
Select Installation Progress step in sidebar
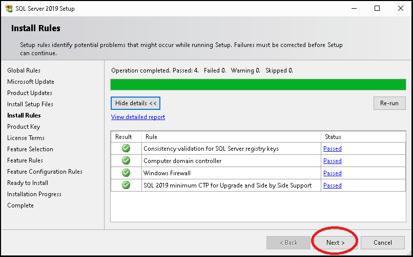pos(34,194)
